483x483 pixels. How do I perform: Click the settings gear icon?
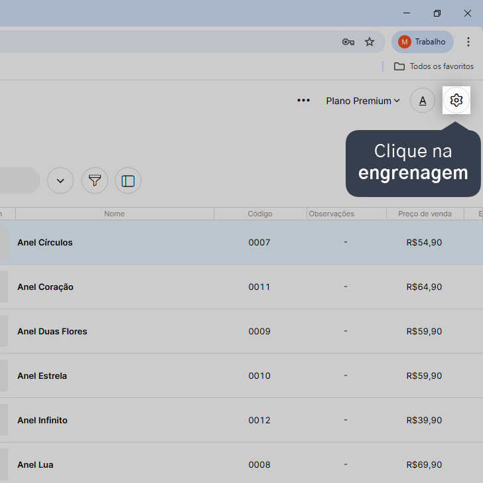(x=456, y=100)
